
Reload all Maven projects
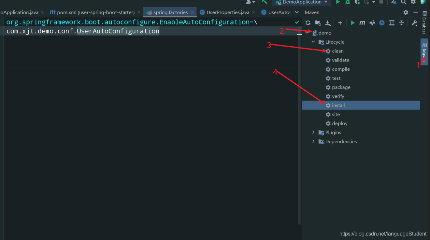point(308,23)
